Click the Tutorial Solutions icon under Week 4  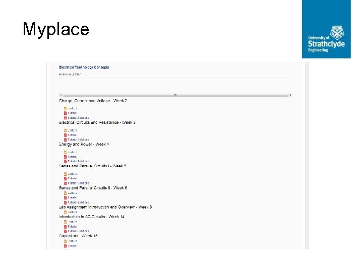(x=66, y=162)
